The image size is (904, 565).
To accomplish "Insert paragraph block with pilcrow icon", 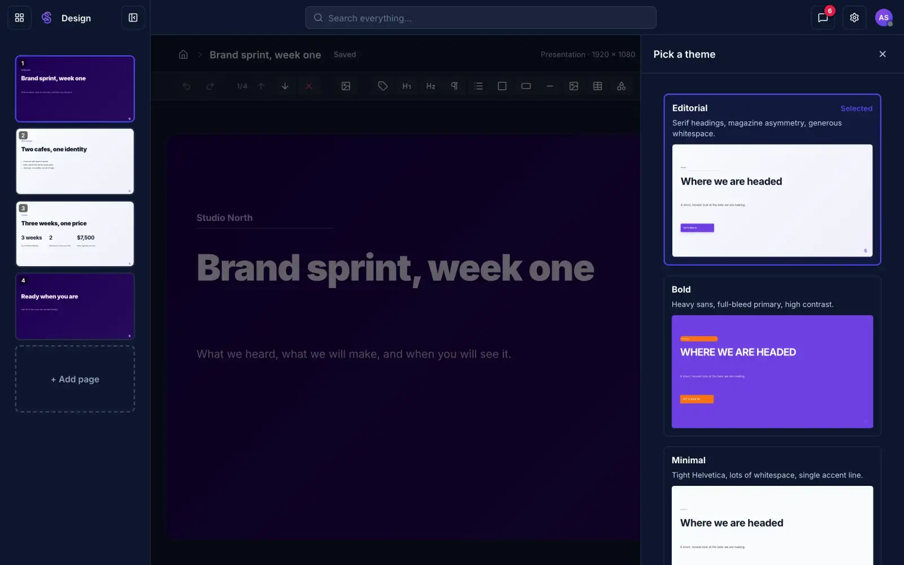I will pos(454,86).
